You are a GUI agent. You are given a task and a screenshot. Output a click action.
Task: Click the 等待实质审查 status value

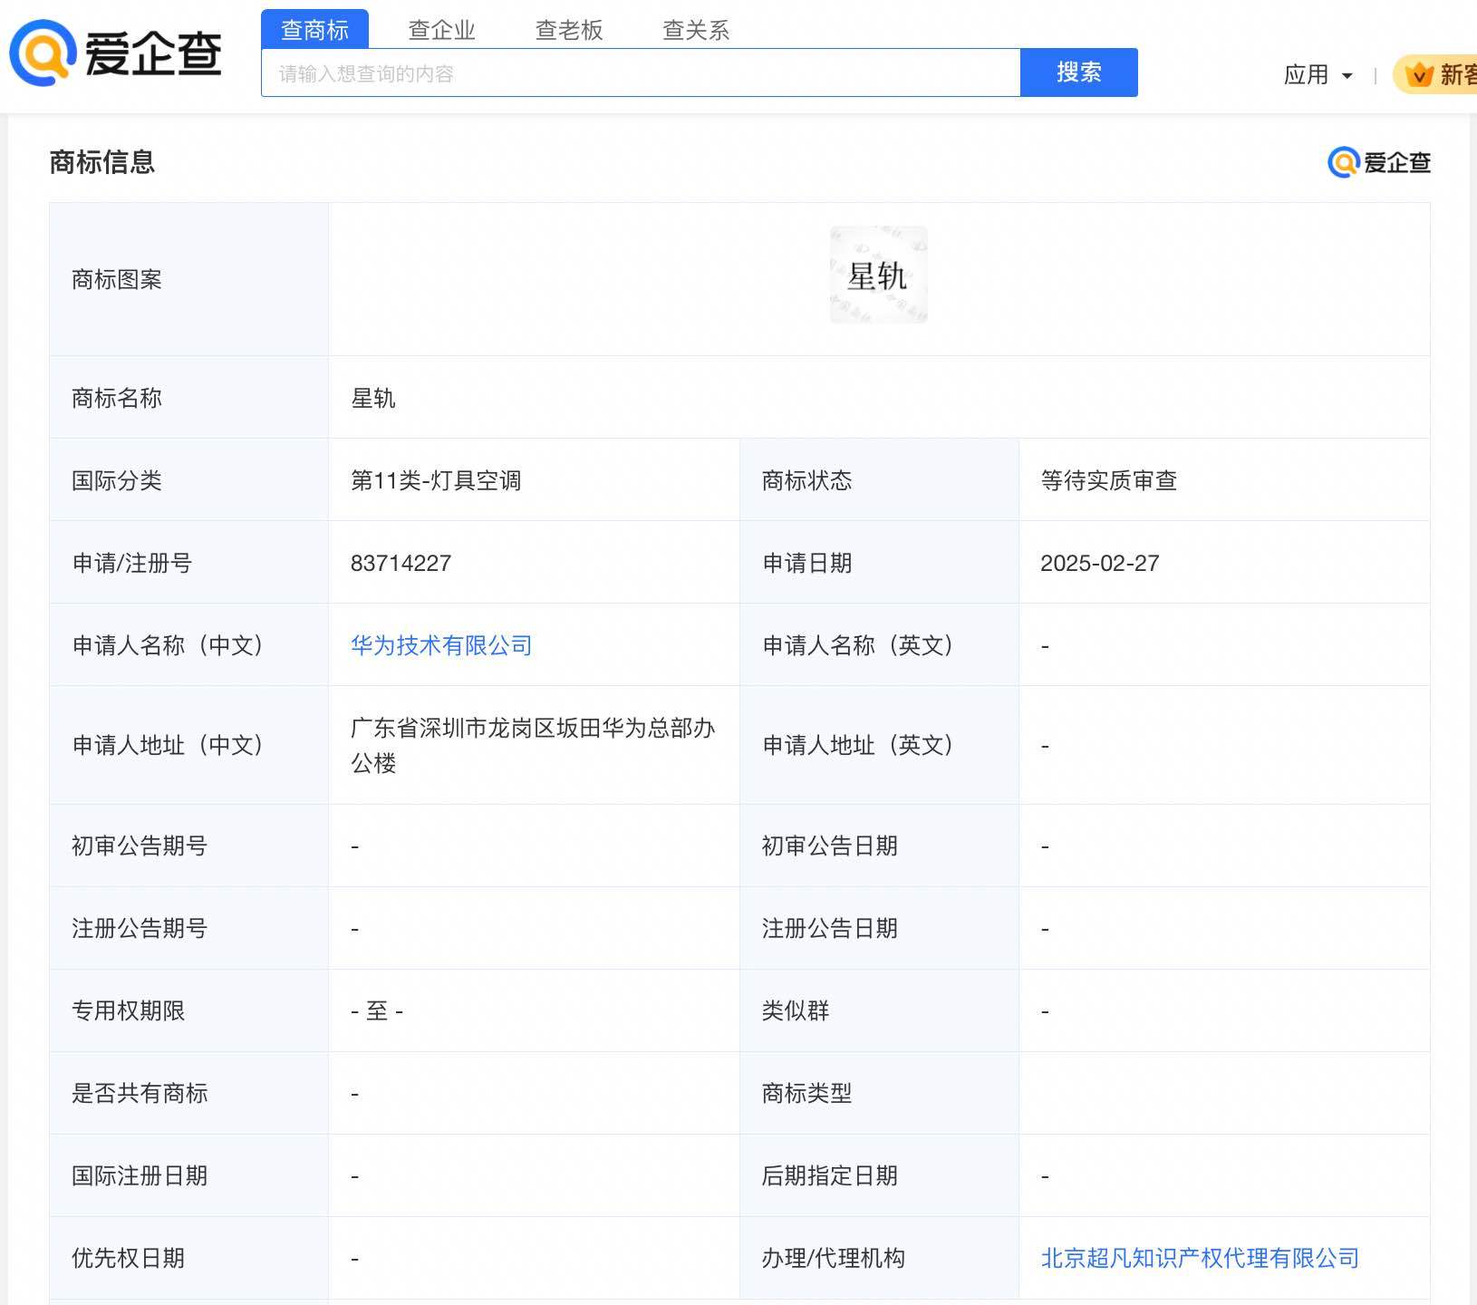[x=1108, y=480]
